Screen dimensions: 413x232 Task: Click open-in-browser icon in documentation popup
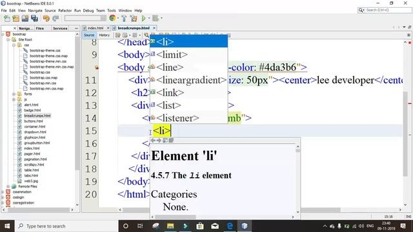pos(165,140)
